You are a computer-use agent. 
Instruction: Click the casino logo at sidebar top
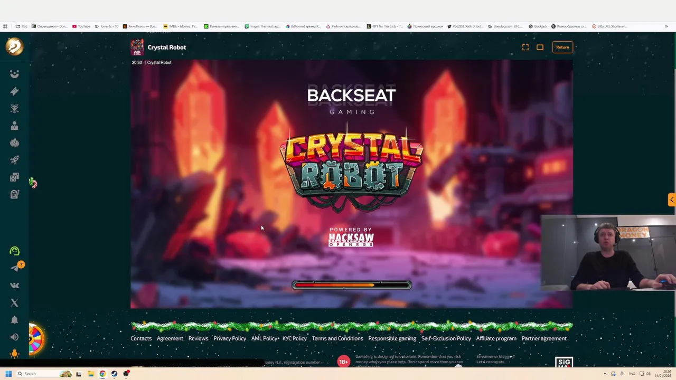[14, 46]
